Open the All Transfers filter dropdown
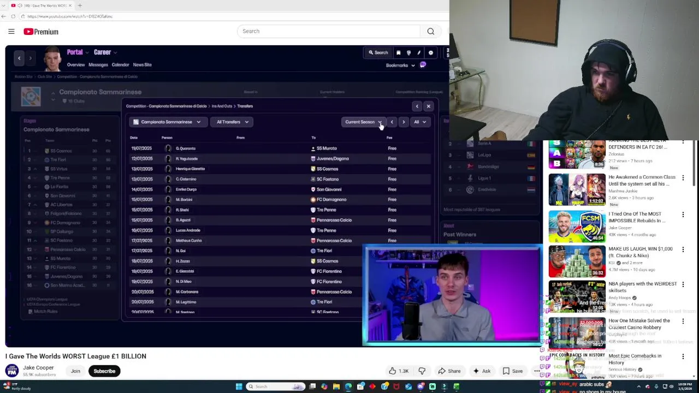Viewport: 699px width, 393px height. 232,122
